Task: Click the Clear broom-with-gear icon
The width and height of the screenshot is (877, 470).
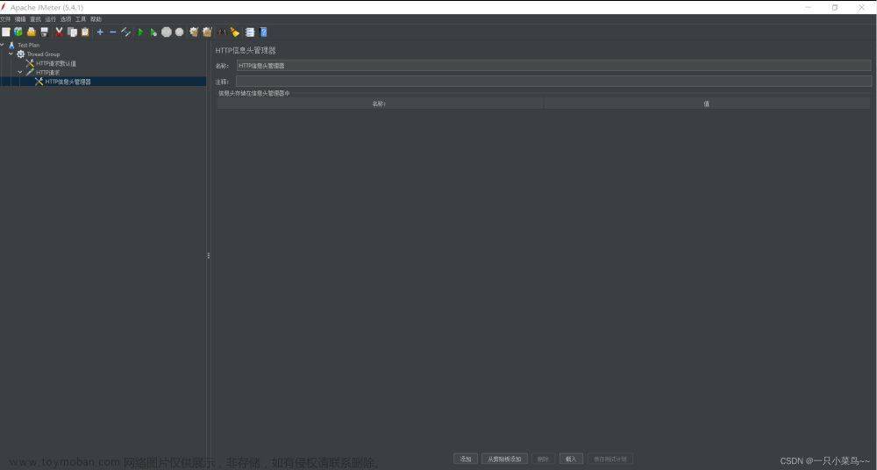Action: point(194,32)
